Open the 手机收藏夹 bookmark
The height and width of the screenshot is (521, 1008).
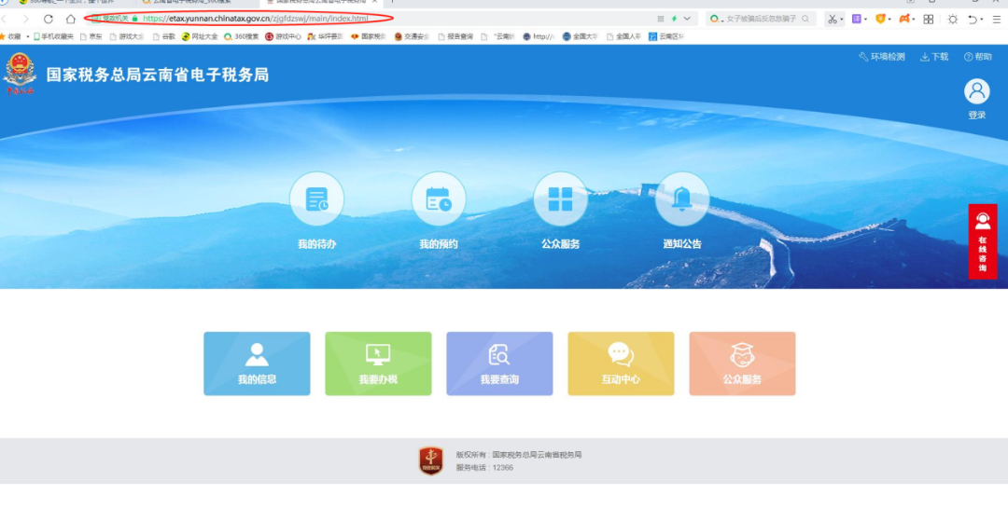pos(53,36)
